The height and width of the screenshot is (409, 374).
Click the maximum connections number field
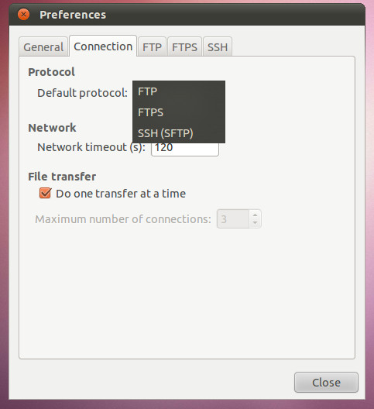pos(233,219)
